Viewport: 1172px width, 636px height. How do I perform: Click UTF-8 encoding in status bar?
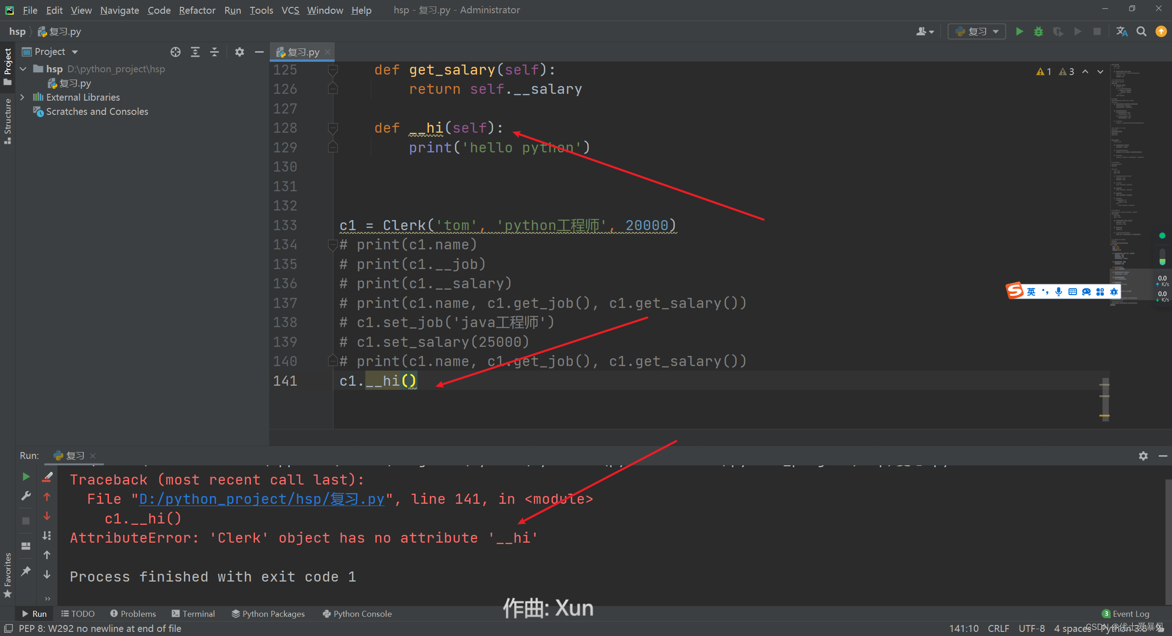coord(1031,628)
